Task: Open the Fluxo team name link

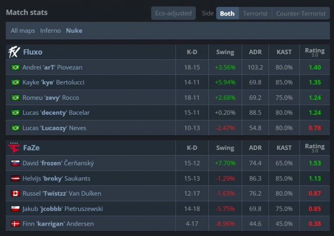Action: (33, 52)
